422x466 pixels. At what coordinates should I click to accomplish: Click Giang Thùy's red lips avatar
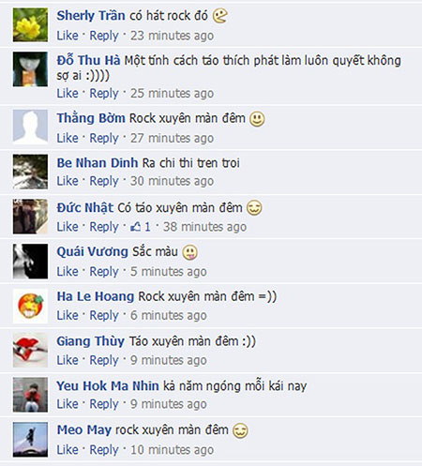[x=30, y=350]
